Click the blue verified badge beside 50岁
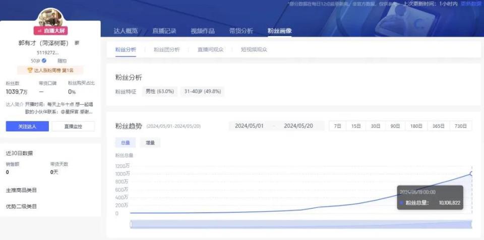The width and height of the screenshot is (484, 240). point(44,61)
